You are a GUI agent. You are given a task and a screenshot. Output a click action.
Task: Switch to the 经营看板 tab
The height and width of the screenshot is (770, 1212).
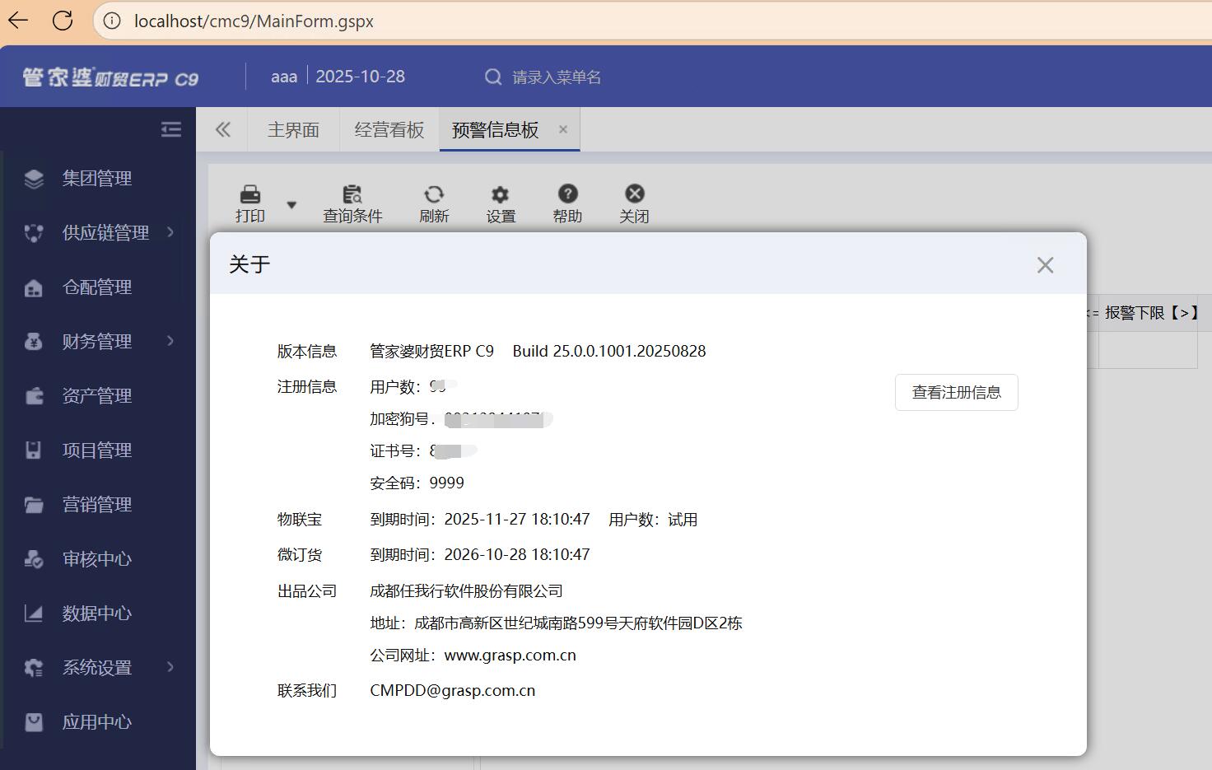389,130
